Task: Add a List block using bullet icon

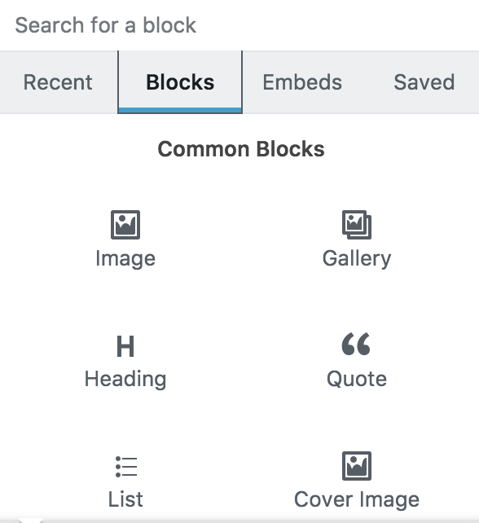Action: 126,466
